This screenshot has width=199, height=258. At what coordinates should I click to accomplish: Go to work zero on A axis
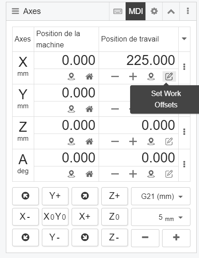point(151,174)
